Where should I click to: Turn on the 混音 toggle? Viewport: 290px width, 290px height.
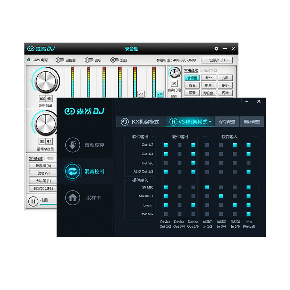click(x=114, y=60)
